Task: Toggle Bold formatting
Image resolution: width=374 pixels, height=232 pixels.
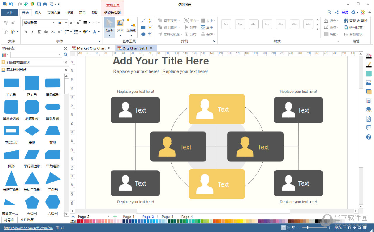Action: tap(25, 32)
